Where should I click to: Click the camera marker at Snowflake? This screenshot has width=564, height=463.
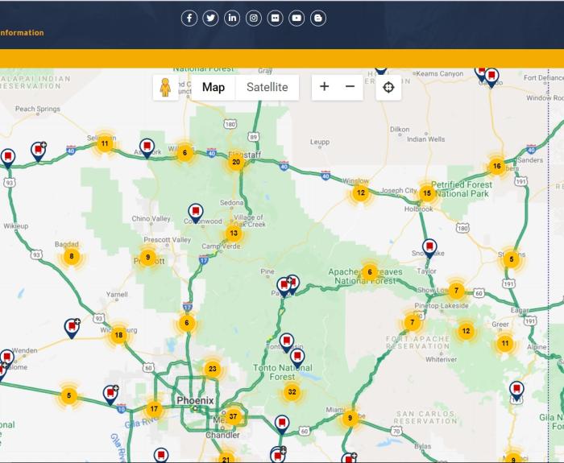[429, 246]
